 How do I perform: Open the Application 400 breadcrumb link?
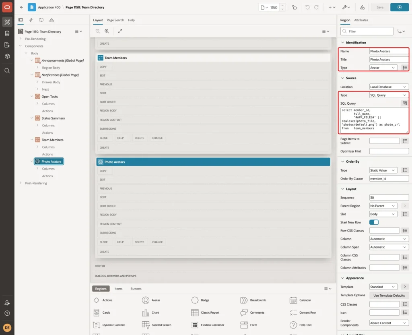pos(49,7)
